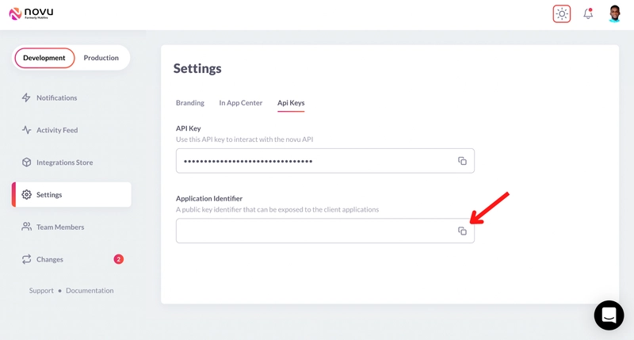This screenshot has width=634, height=340.
Task: View Changes with 2 pending
Action: click(x=71, y=259)
